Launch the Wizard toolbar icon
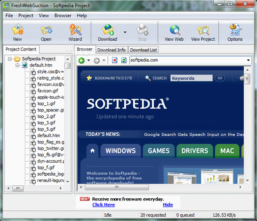The height and width of the screenshot is (221, 257). 75,30
